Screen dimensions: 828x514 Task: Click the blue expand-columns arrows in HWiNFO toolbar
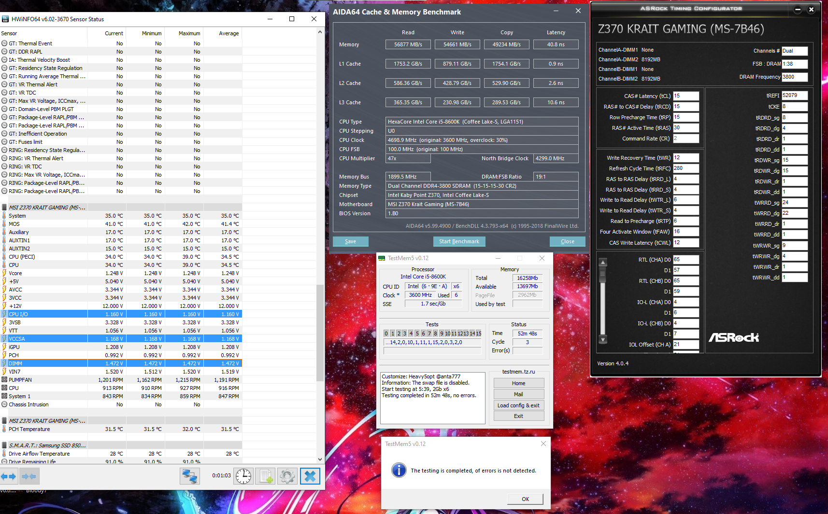coord(9,476)
